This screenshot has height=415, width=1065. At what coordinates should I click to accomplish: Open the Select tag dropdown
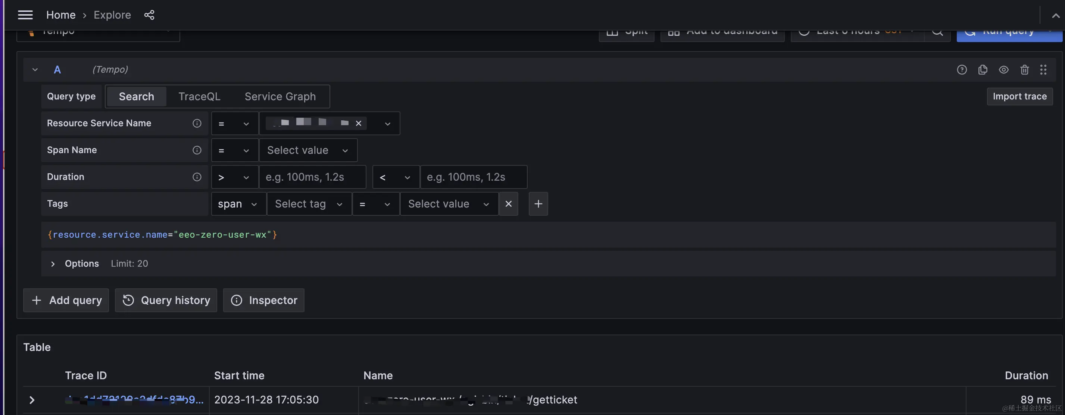[x=309, y=204]
